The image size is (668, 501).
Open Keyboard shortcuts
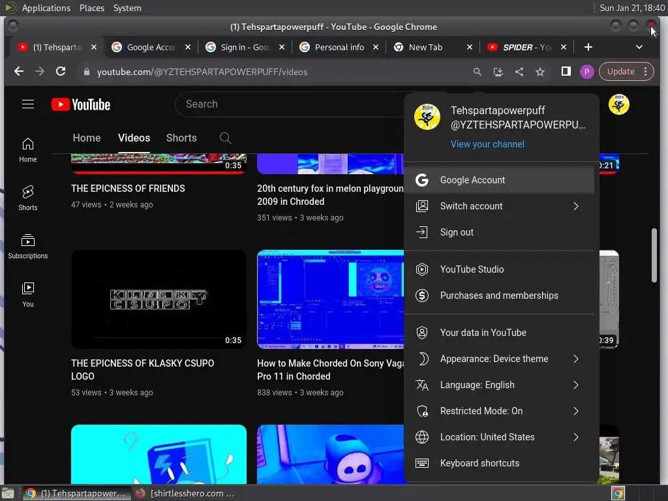pos(499,463)
